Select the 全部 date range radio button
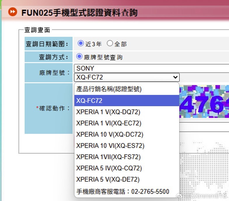 [x=110, y=43]
